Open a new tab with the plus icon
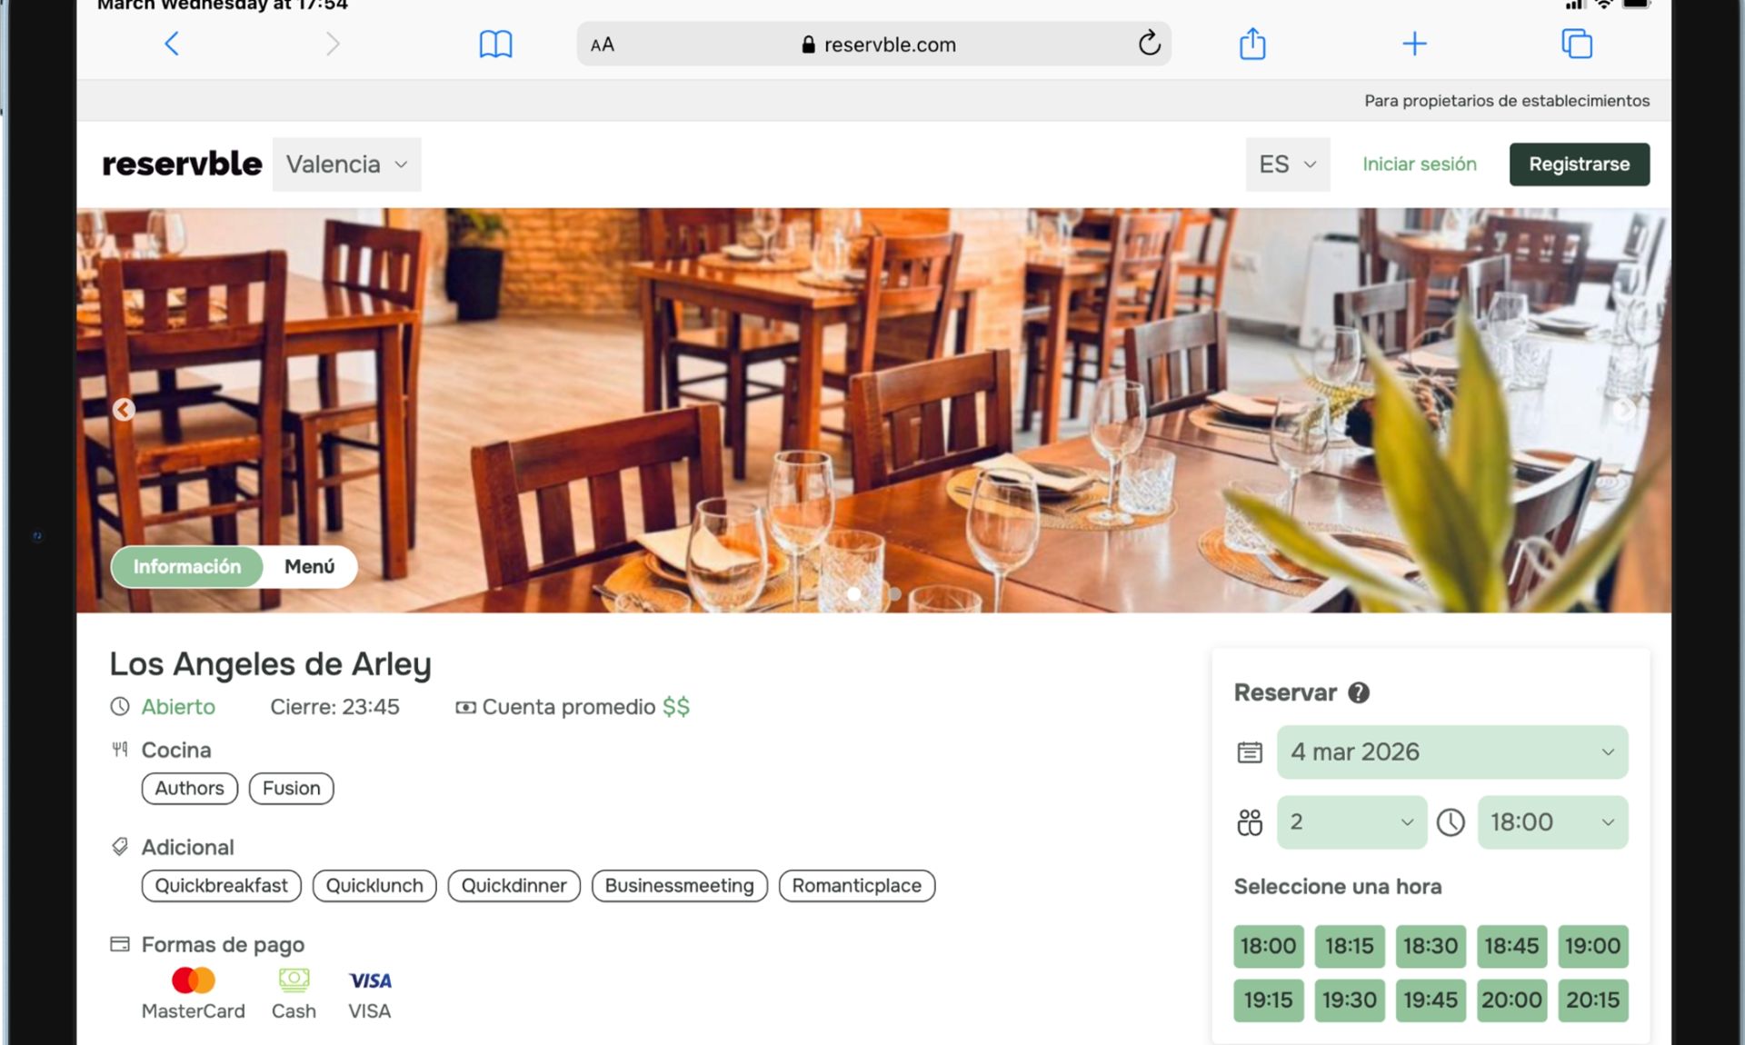Screen dimensions: 1745x1045 click(x=1414, y=44)
